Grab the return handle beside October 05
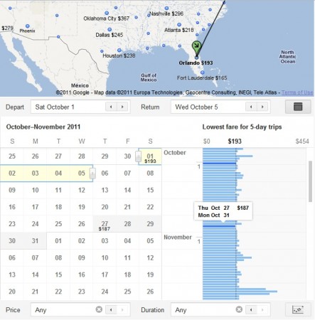Screen dimensions: 315x320 92,174
